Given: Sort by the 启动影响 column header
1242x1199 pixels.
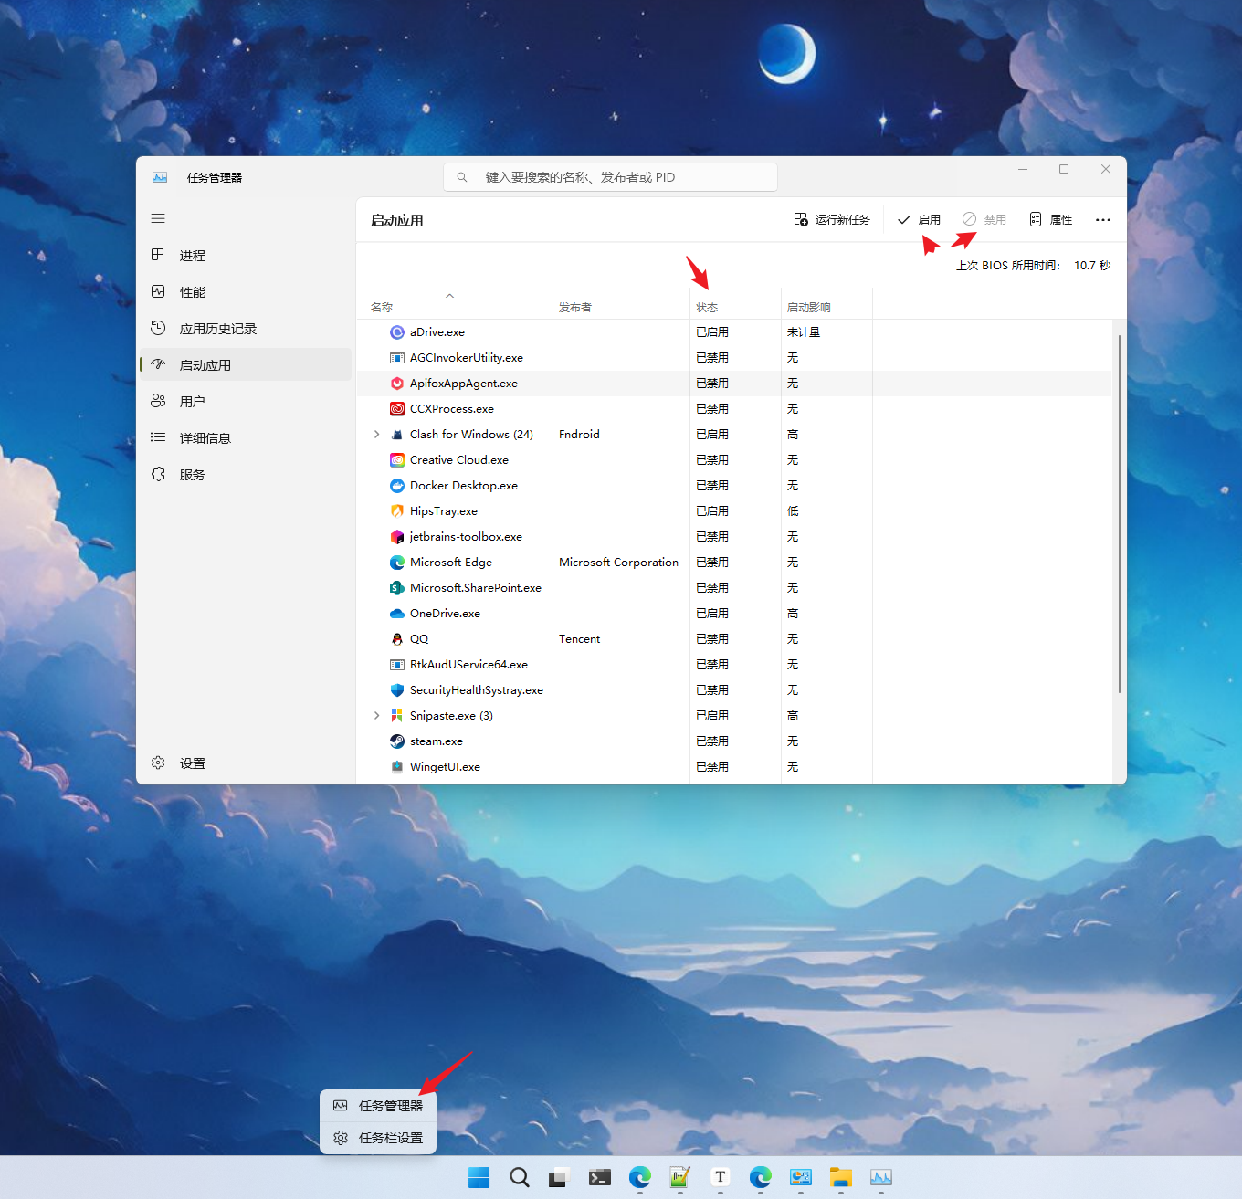Looking at the screenshot, I should tap(808, 308).
